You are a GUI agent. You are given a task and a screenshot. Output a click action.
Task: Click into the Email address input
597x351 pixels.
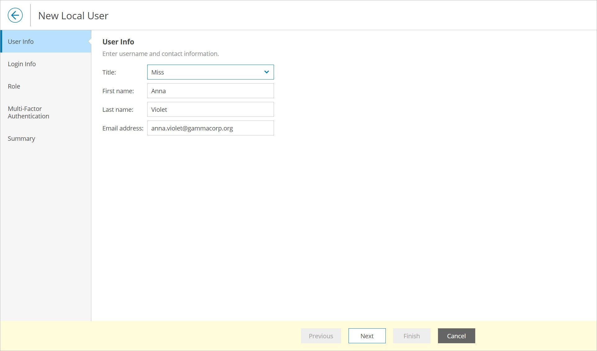coord(210,128)
